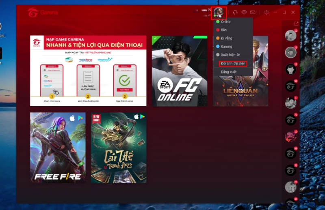Set status to Xuất hiện ẩn

(x=233, y=55)
